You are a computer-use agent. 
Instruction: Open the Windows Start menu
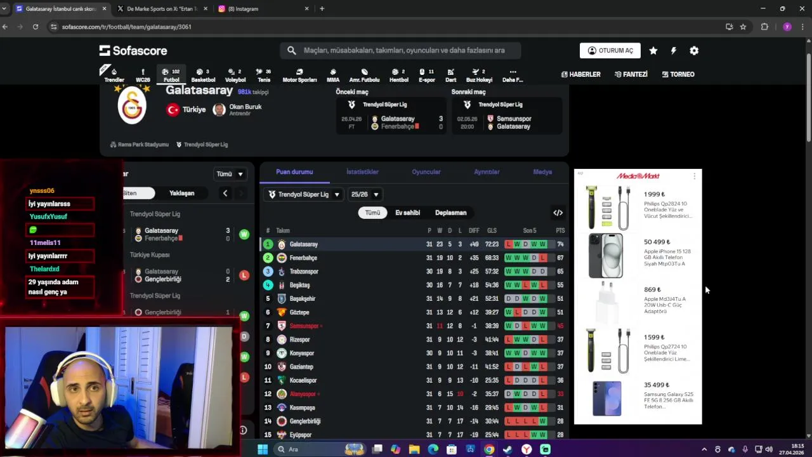[x=263, y=449]
